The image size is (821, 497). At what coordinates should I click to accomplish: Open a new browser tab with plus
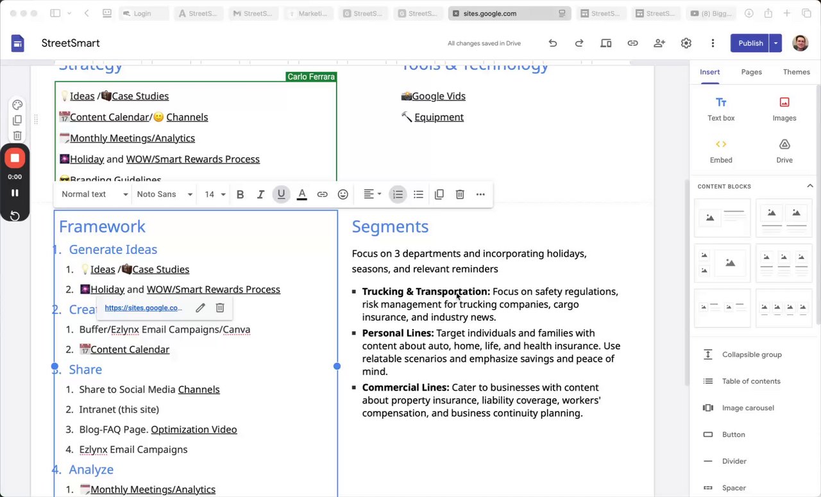[x=786, y=13]
